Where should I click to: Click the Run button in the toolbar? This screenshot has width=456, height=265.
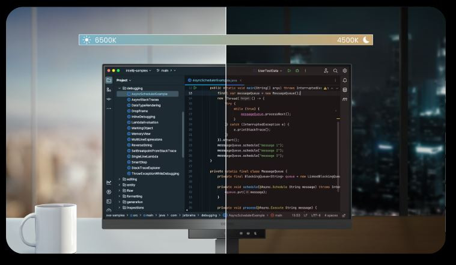pyautogui.click(x=289, y=70)
